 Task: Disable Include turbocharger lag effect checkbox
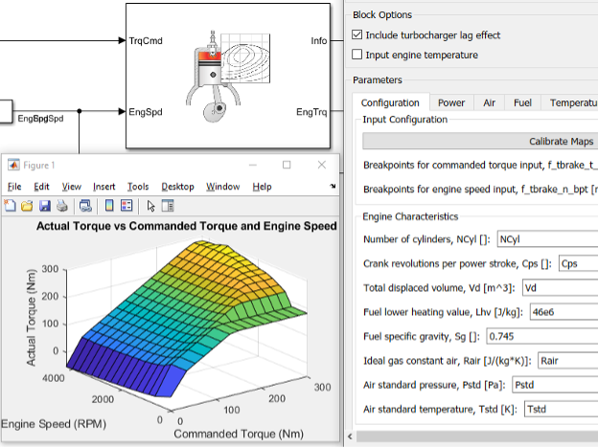[357, 35]
